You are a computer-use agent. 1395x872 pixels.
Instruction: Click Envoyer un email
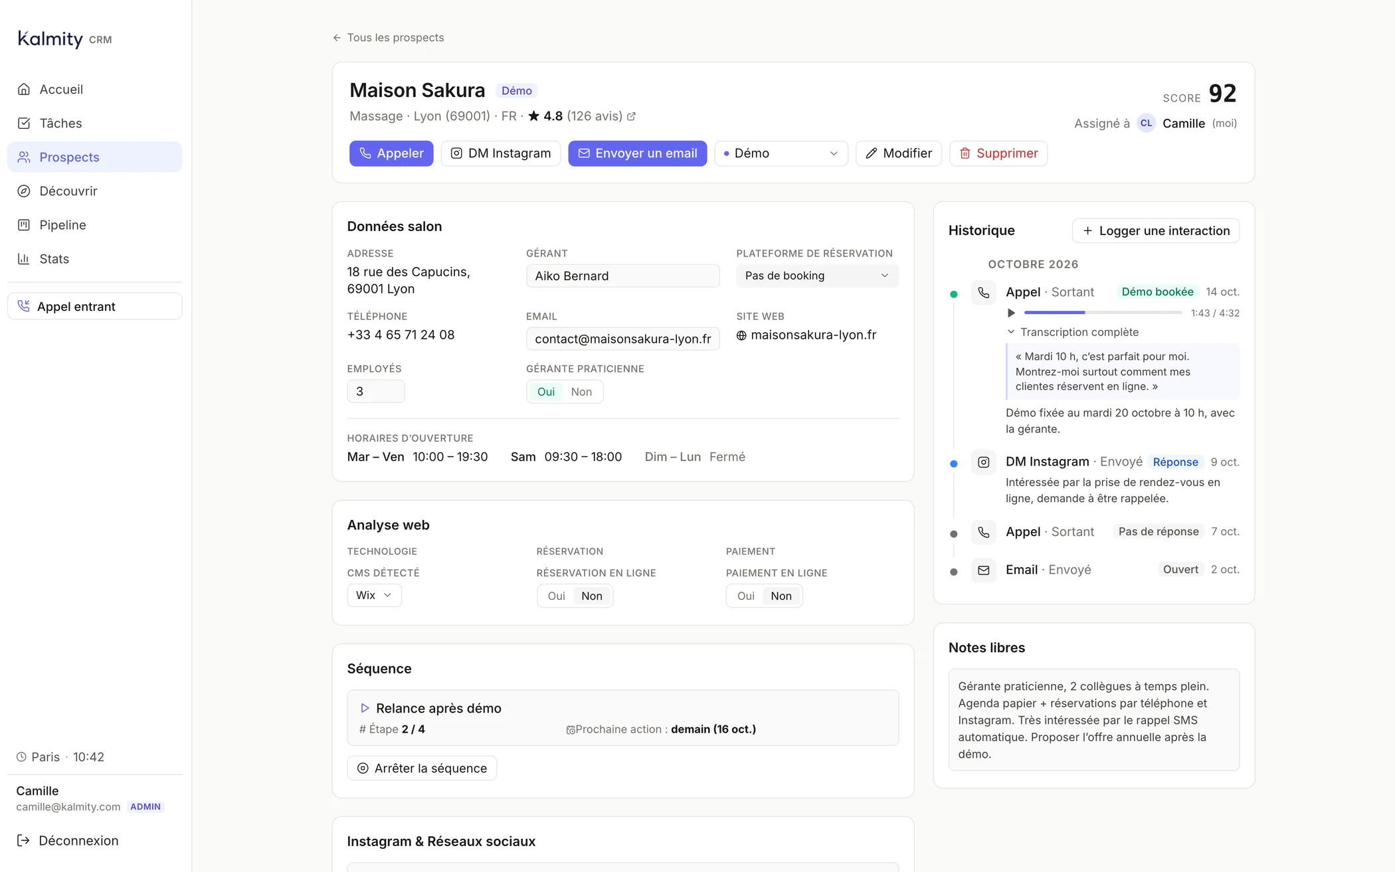(637, 153)
